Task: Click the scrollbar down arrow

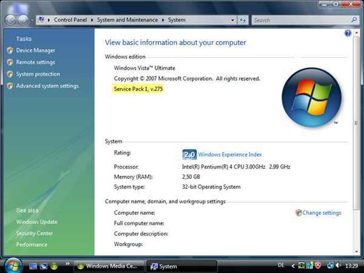Action: tap(356, 251)
